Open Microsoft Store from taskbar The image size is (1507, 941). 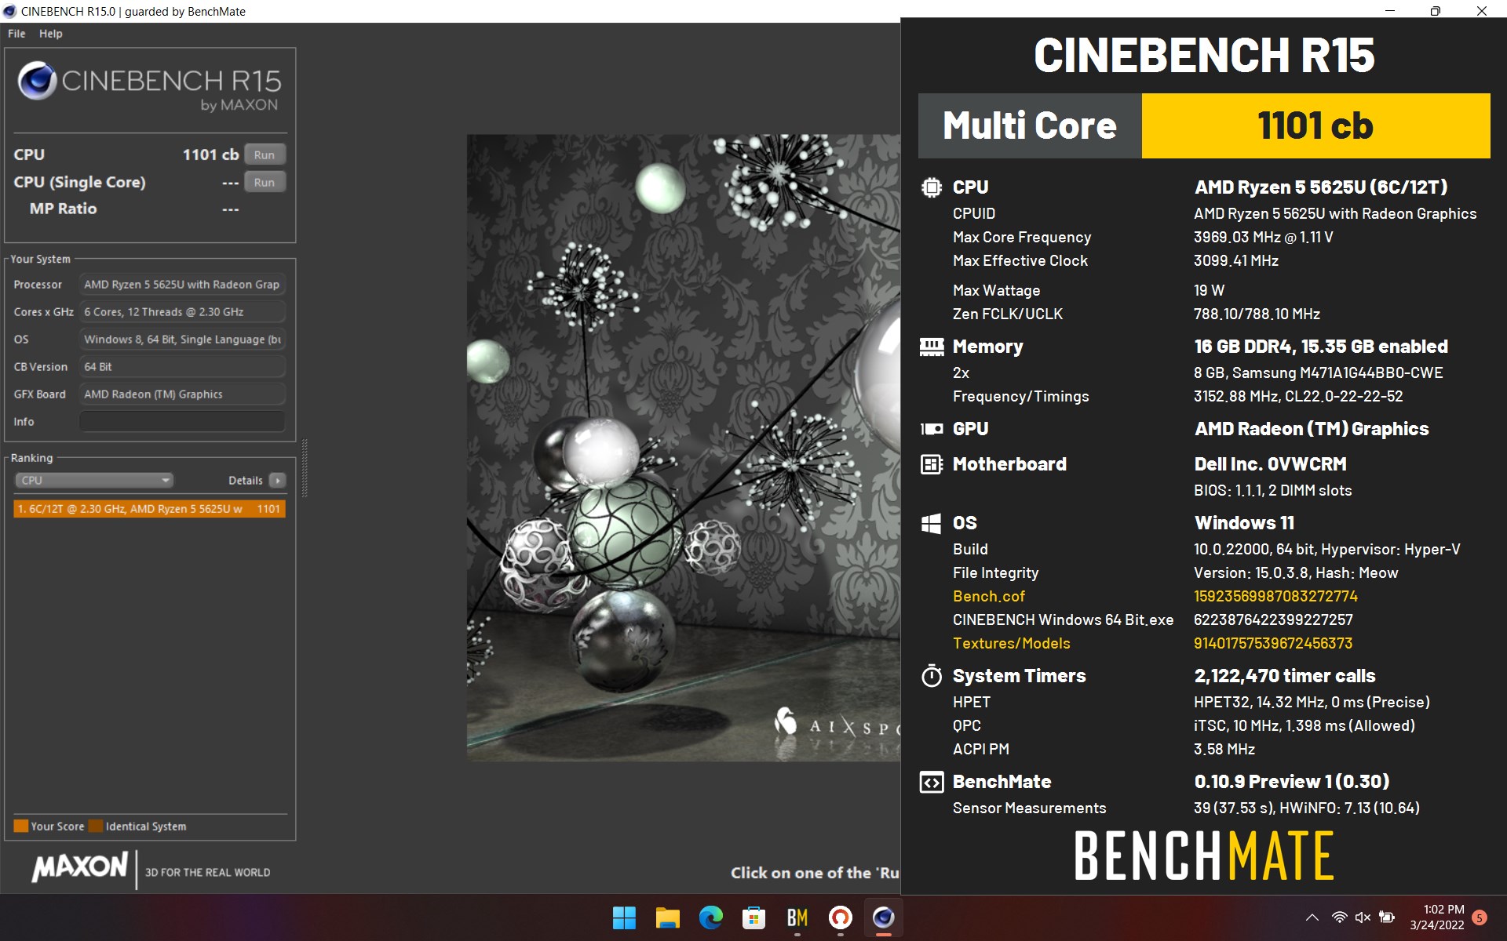[753, 917]
